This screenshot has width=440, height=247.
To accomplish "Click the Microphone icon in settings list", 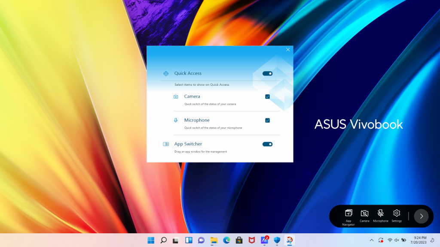I will click(176, 120).
